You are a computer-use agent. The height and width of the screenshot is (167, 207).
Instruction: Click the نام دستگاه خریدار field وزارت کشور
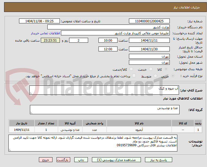(x=108, y=27)
